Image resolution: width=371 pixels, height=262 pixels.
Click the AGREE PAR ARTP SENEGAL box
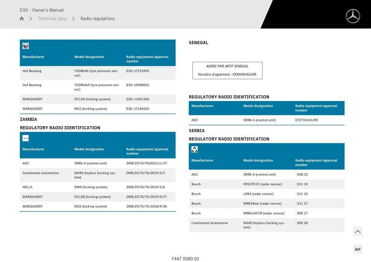pyautogui.click(x=227, y=70)
